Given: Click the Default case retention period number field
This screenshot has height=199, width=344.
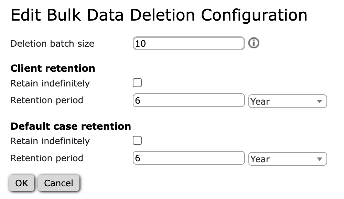Looking at the screenshot, I should [189, 158].
